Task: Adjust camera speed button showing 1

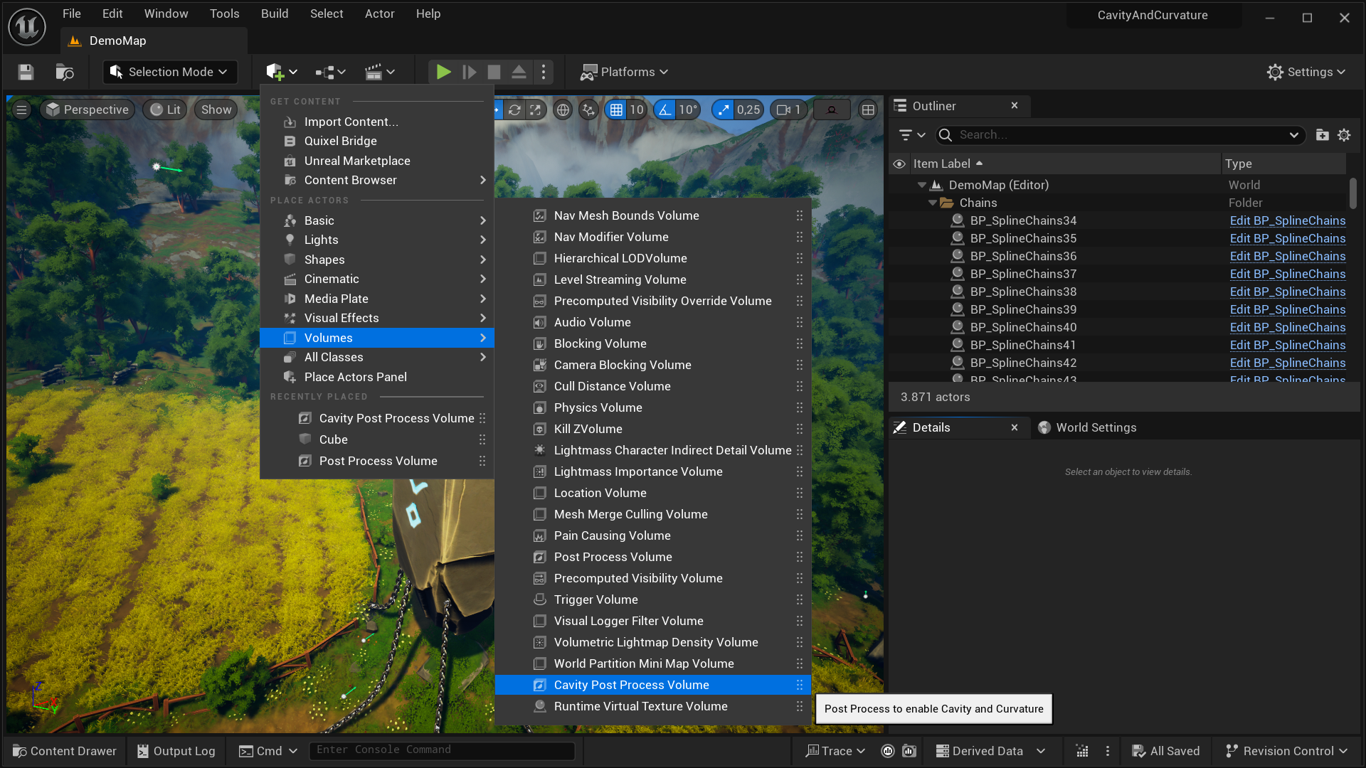Action: tap(789, 110)
